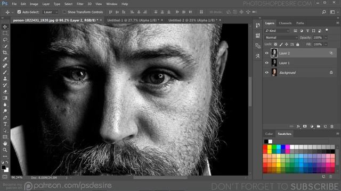Viewport: 341px width, 191px height.
Task: Select the Horizontal Type tool
Action: tap(5, 124)
